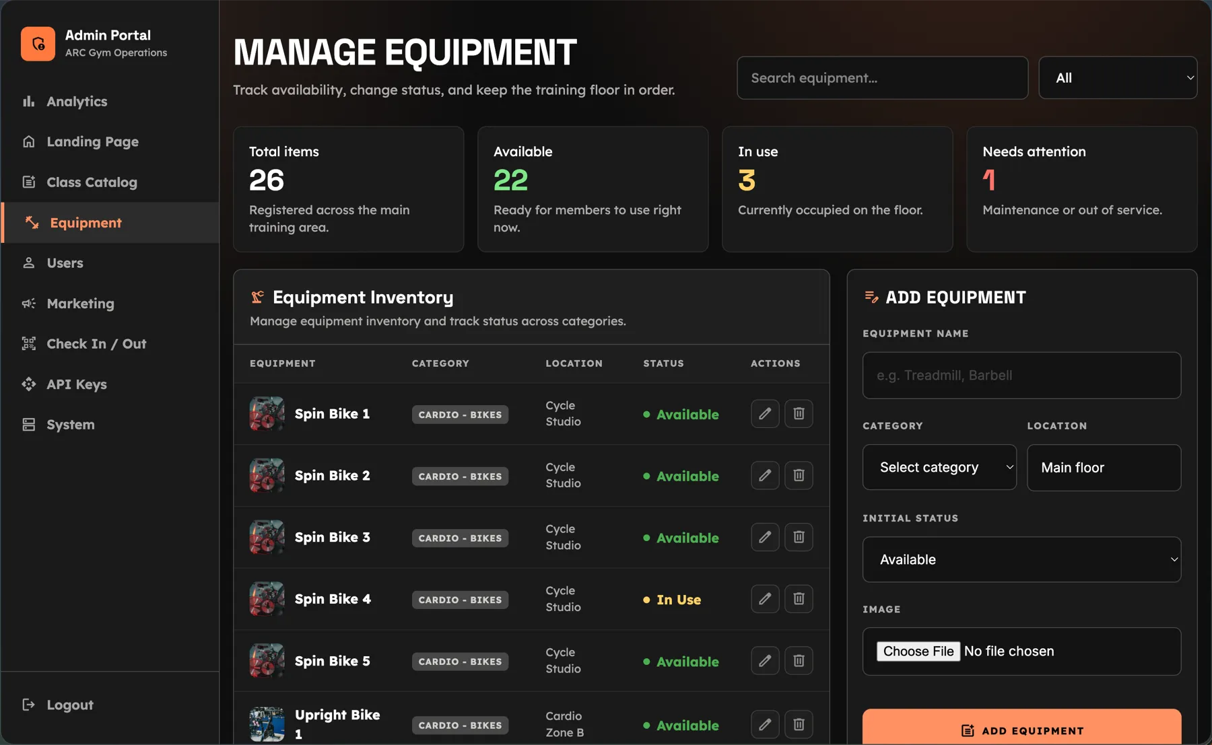Click the Equipment dumbbell icon in sidebar
1212x745 pixels.
pyautogui.click(x=32, y=222)
